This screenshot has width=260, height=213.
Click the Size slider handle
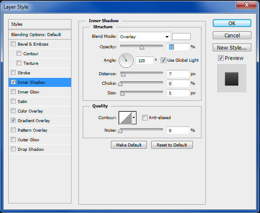[x=122, y=93]
